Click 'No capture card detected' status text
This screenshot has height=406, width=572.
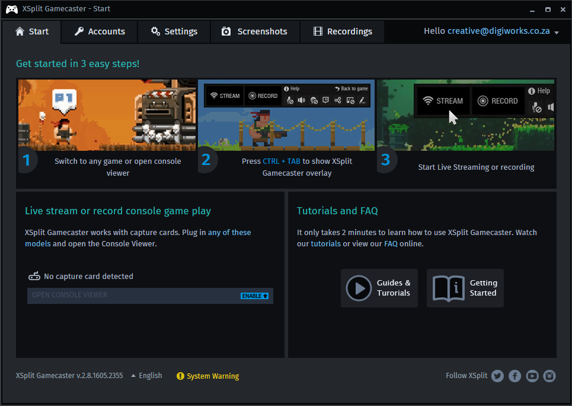[88, 276]
